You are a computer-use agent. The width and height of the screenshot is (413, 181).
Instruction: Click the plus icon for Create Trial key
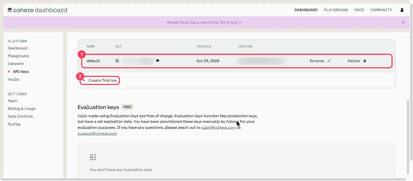click(x=84, y=80)
